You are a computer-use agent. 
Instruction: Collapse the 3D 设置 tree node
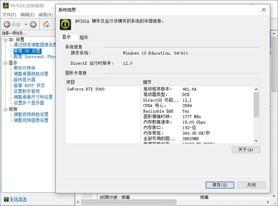tap(6, 40)
